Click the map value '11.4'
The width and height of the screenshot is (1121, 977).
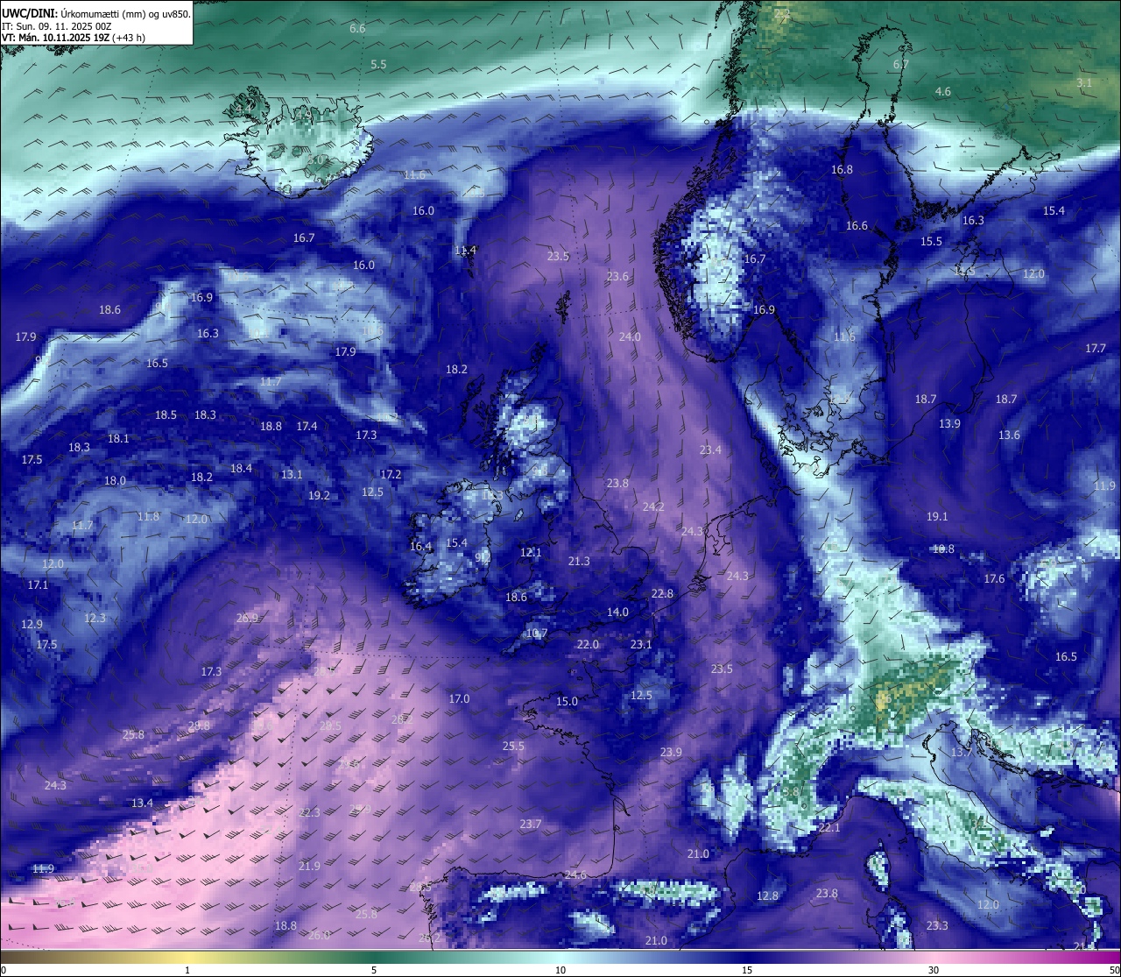(465, 251)
